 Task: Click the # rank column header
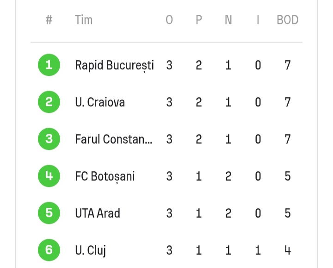49,20
